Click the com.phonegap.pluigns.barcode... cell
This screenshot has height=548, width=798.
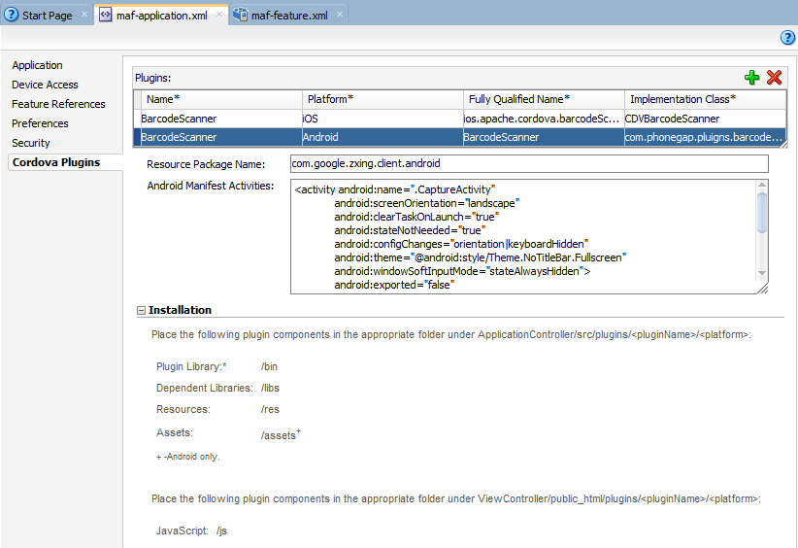tap(705, 137)
